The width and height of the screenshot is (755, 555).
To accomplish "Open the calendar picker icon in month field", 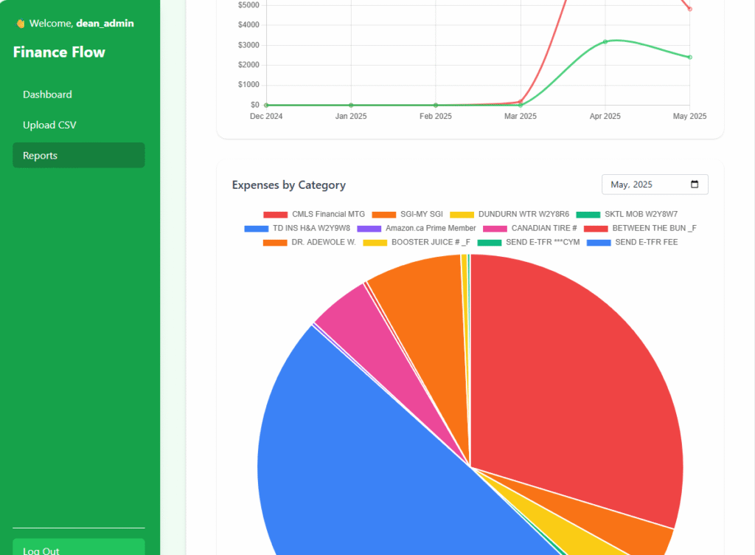I will (695, 185).
